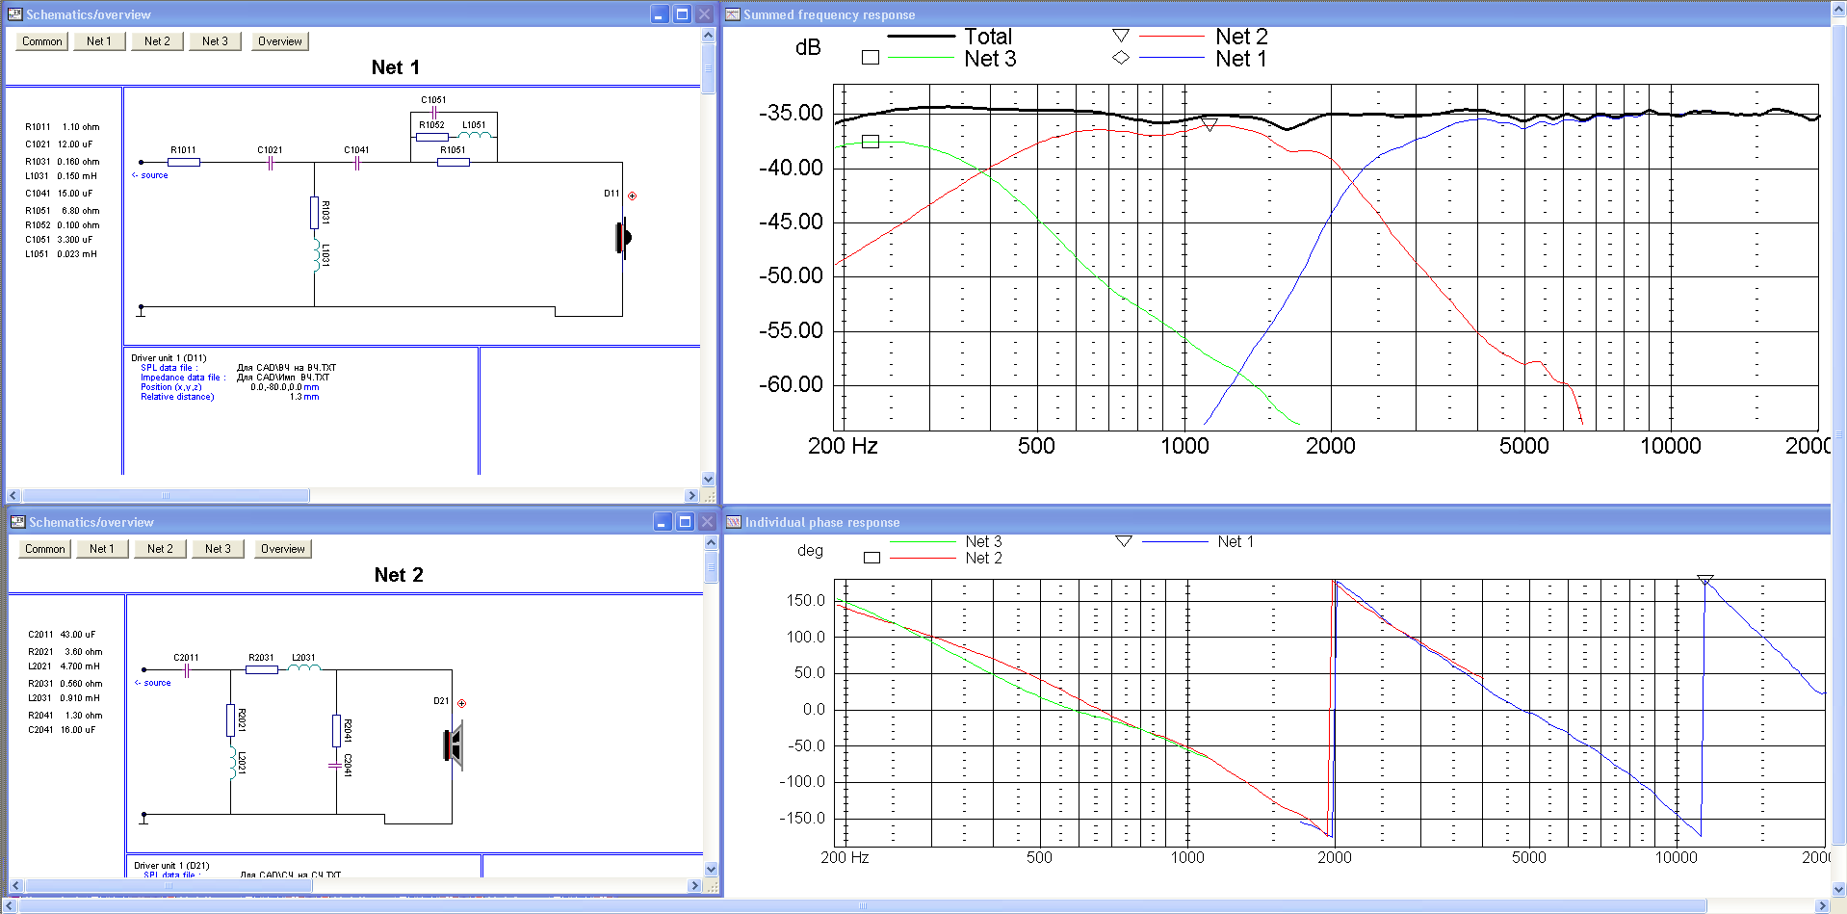Click the red marker beside the D11 driver
Screen dimensions: 1847x914
pyautogui.click(x=633, y=196)
